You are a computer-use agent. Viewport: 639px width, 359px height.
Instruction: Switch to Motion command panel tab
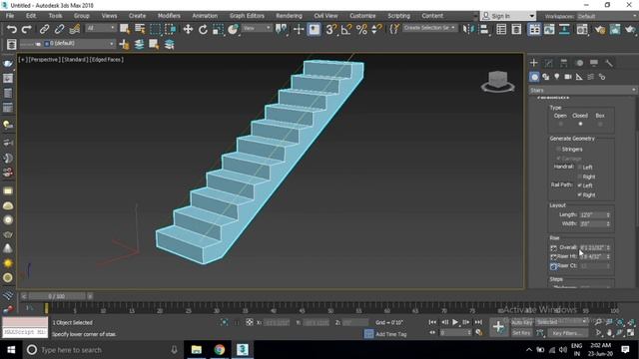[579, 63]
